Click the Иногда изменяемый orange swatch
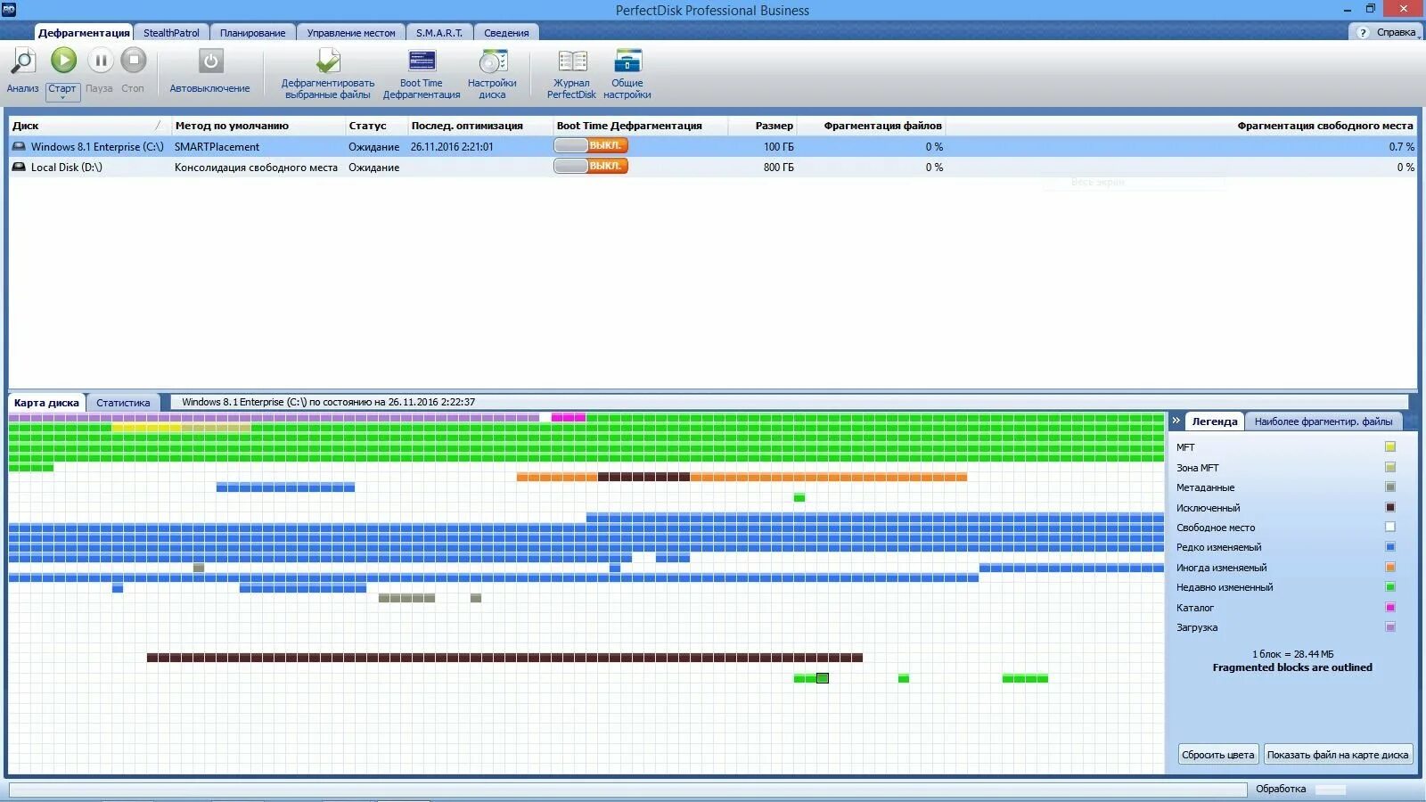The height and width of the screenshot is (802, 1426). 1390,568
